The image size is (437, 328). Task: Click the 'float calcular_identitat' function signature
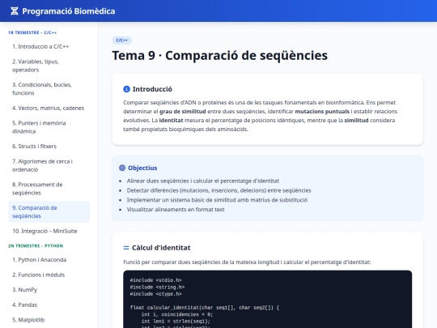[x=205, y=308]
